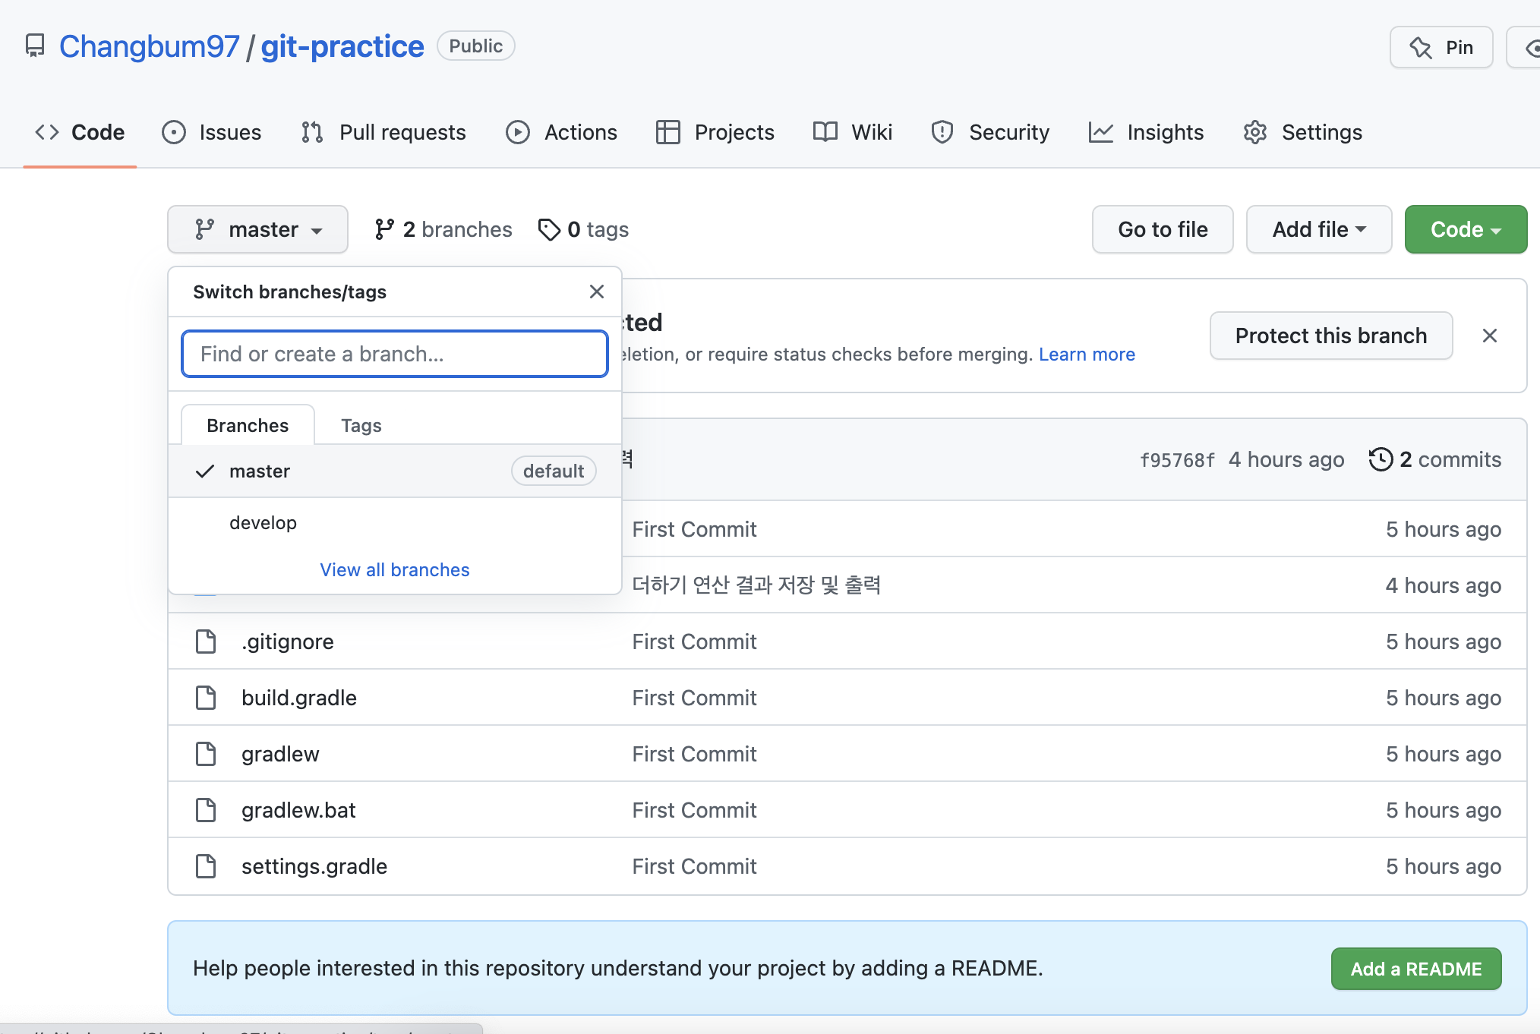Open the Actions tab
The width and height of the screenshot is (1540, 1034).
pos(561,132)
